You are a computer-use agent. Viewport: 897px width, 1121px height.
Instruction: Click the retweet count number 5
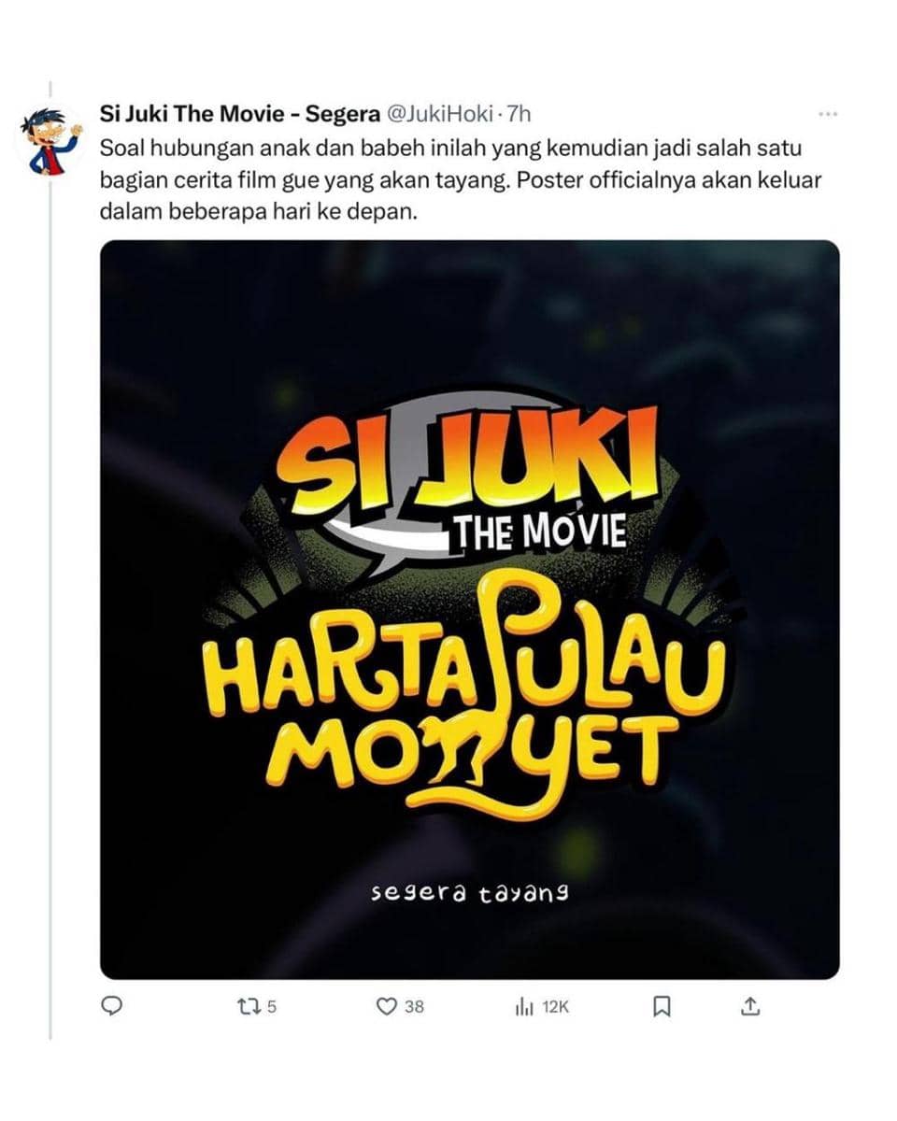[272, 1007]
